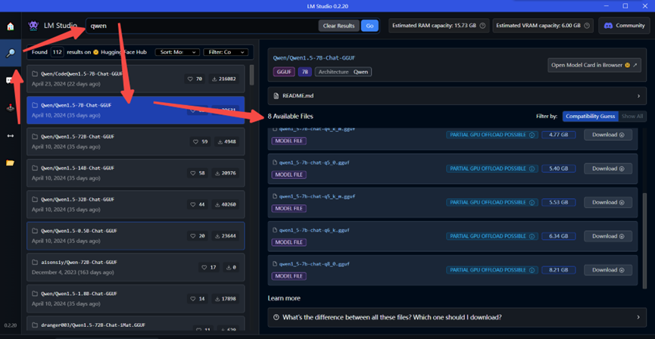
Task: Open the AI Chat speech-bubble sidebar icon
Action: pos(8,80)
